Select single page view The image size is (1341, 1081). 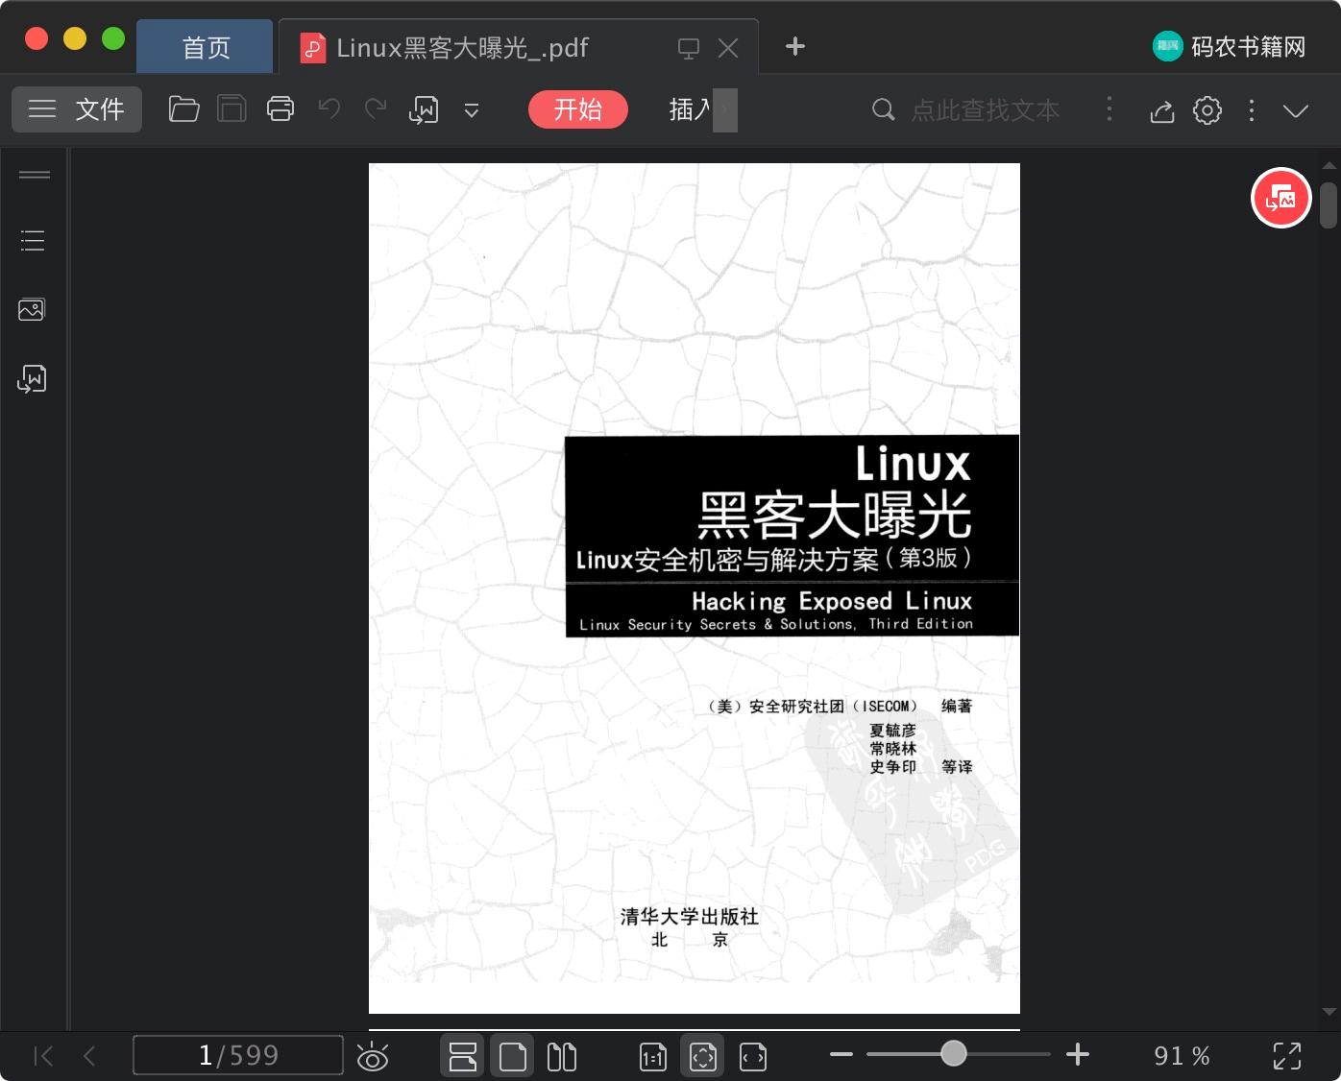tap(513, 1056)
